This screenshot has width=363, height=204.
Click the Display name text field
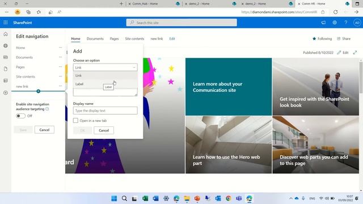pyautogui.click(x=105, y=110)
